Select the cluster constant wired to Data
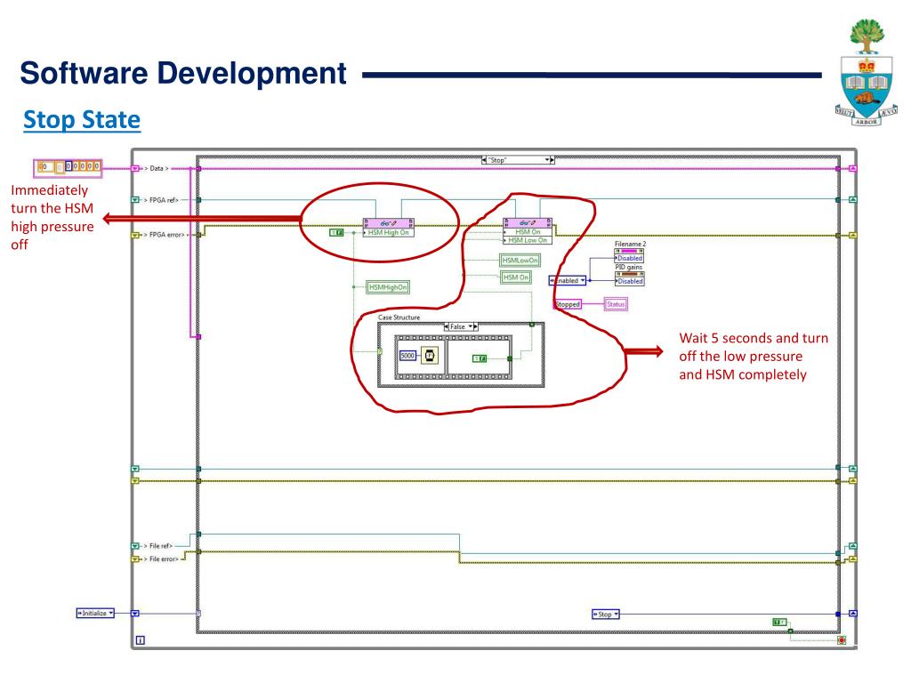Image resolution: width=911 pixels, height=683 pixels. point(68,167)
